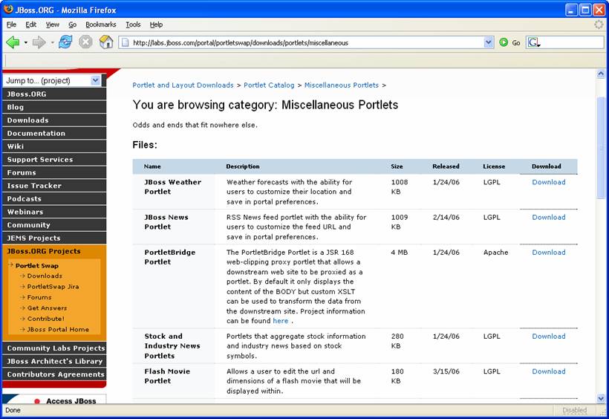Open JBoss Portal Home link

[x=58, y=329]
